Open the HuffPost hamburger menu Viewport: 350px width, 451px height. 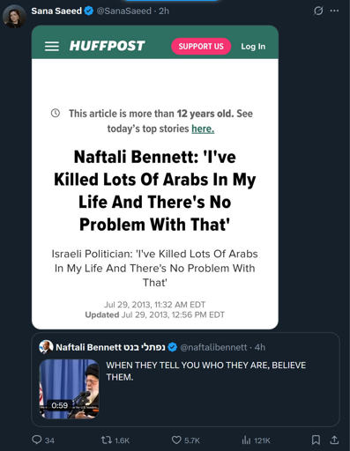(52, 47)
